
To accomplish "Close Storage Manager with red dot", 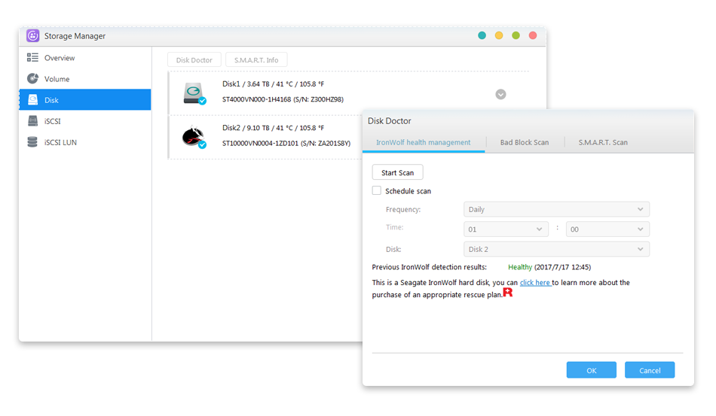I will click(532, 35).
